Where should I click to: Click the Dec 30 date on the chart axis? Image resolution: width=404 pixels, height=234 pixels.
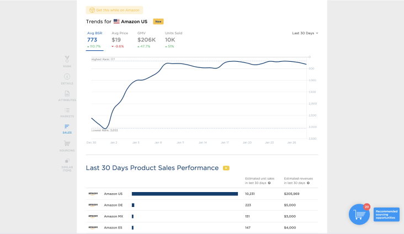point(91,142)
